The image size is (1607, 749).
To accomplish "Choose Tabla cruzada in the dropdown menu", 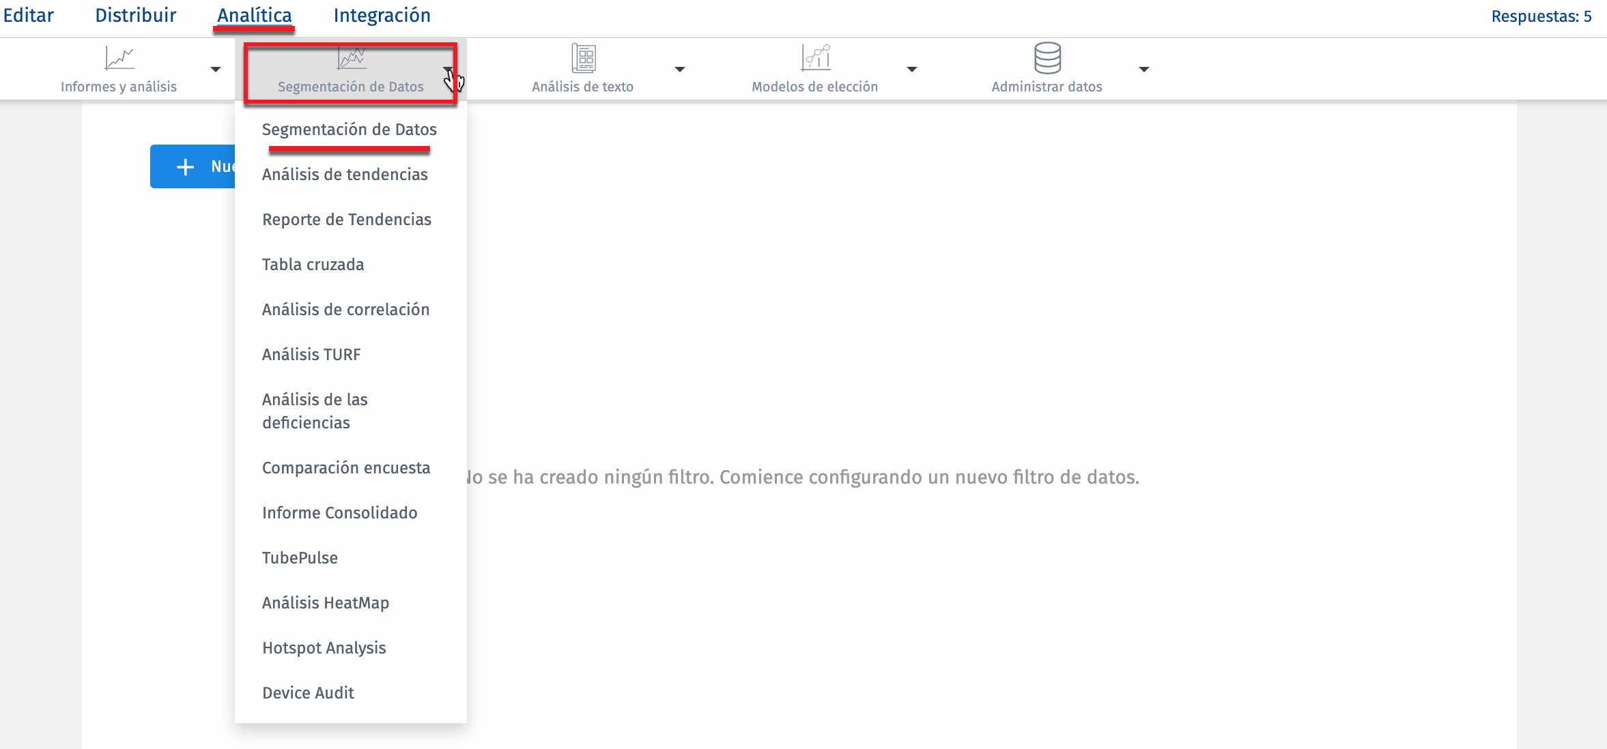I will coord(313,265).
